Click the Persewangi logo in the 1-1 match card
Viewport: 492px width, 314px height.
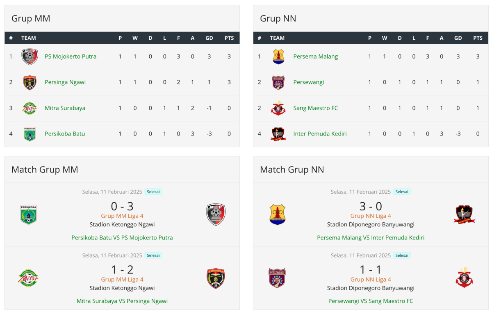(277, 278)
